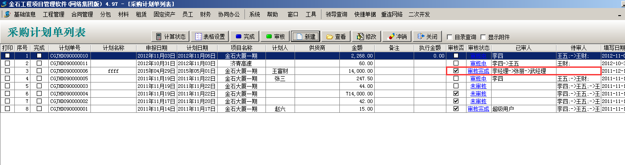Viewport: 625px width, 165px height.
Task: Click planner 王富财 cell
Action: click(x=280, y=71)
